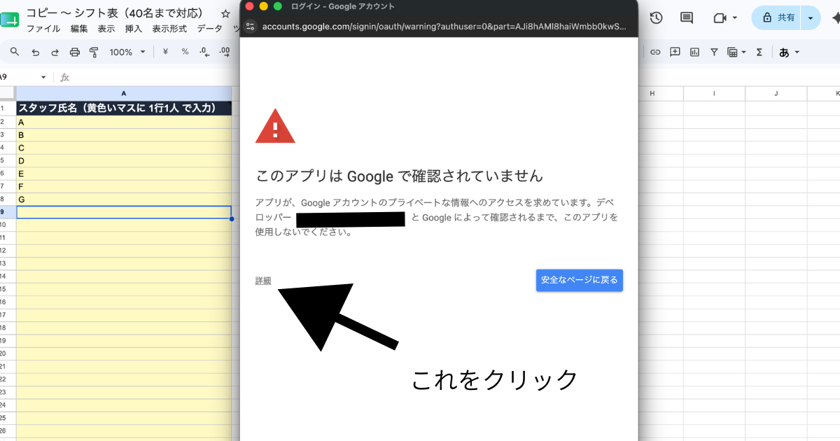Expand the filter views dropdown arrow
This screenshot has width=840, height=441.
click(x=743, y=52)
